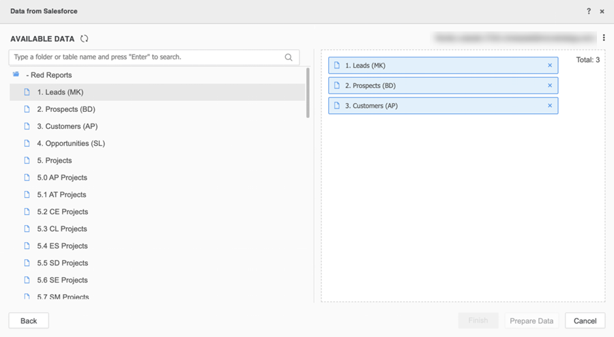This screenshot has width=614, height=337.
Task: Open the help question mark icon
Action: [589, 12]
